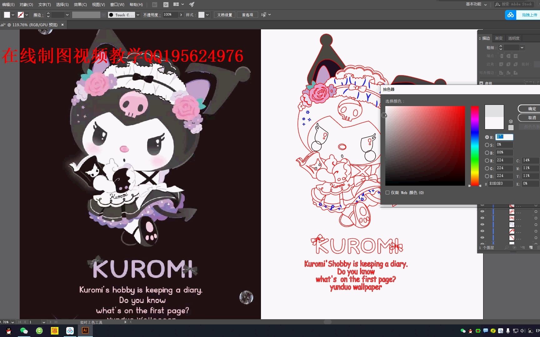Select the R red radio button
The height and width of the screenshot is (337, 540).
tap(487, 161)
